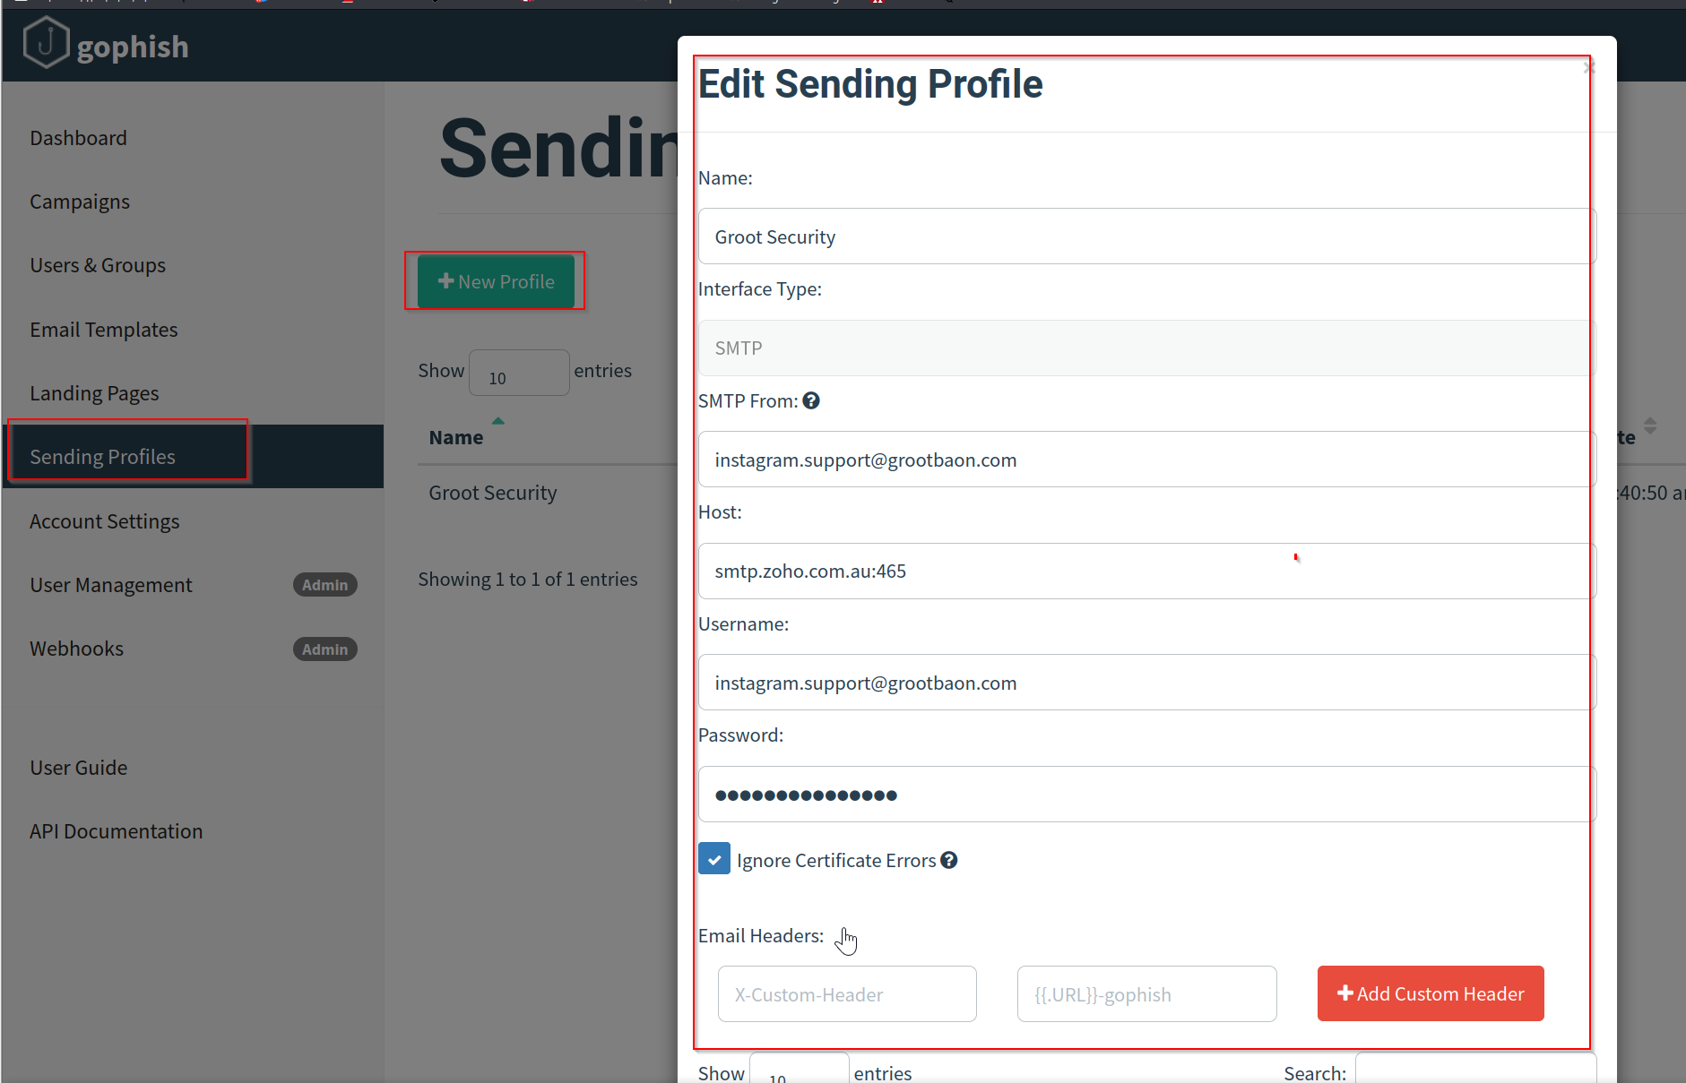This screenshot has width=1686, height=1083.
Task: Click the SMTP From help question icon
Action: [811, 401]
